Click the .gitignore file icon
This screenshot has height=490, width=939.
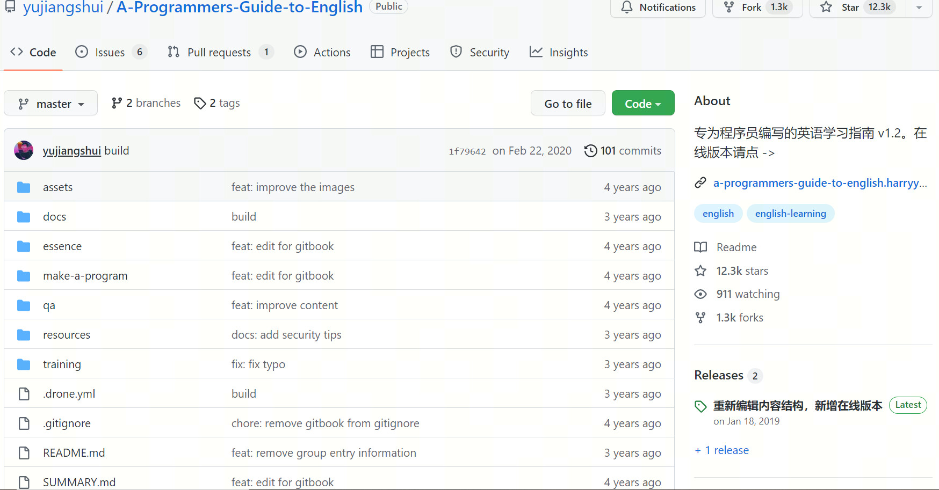(24, 423)
